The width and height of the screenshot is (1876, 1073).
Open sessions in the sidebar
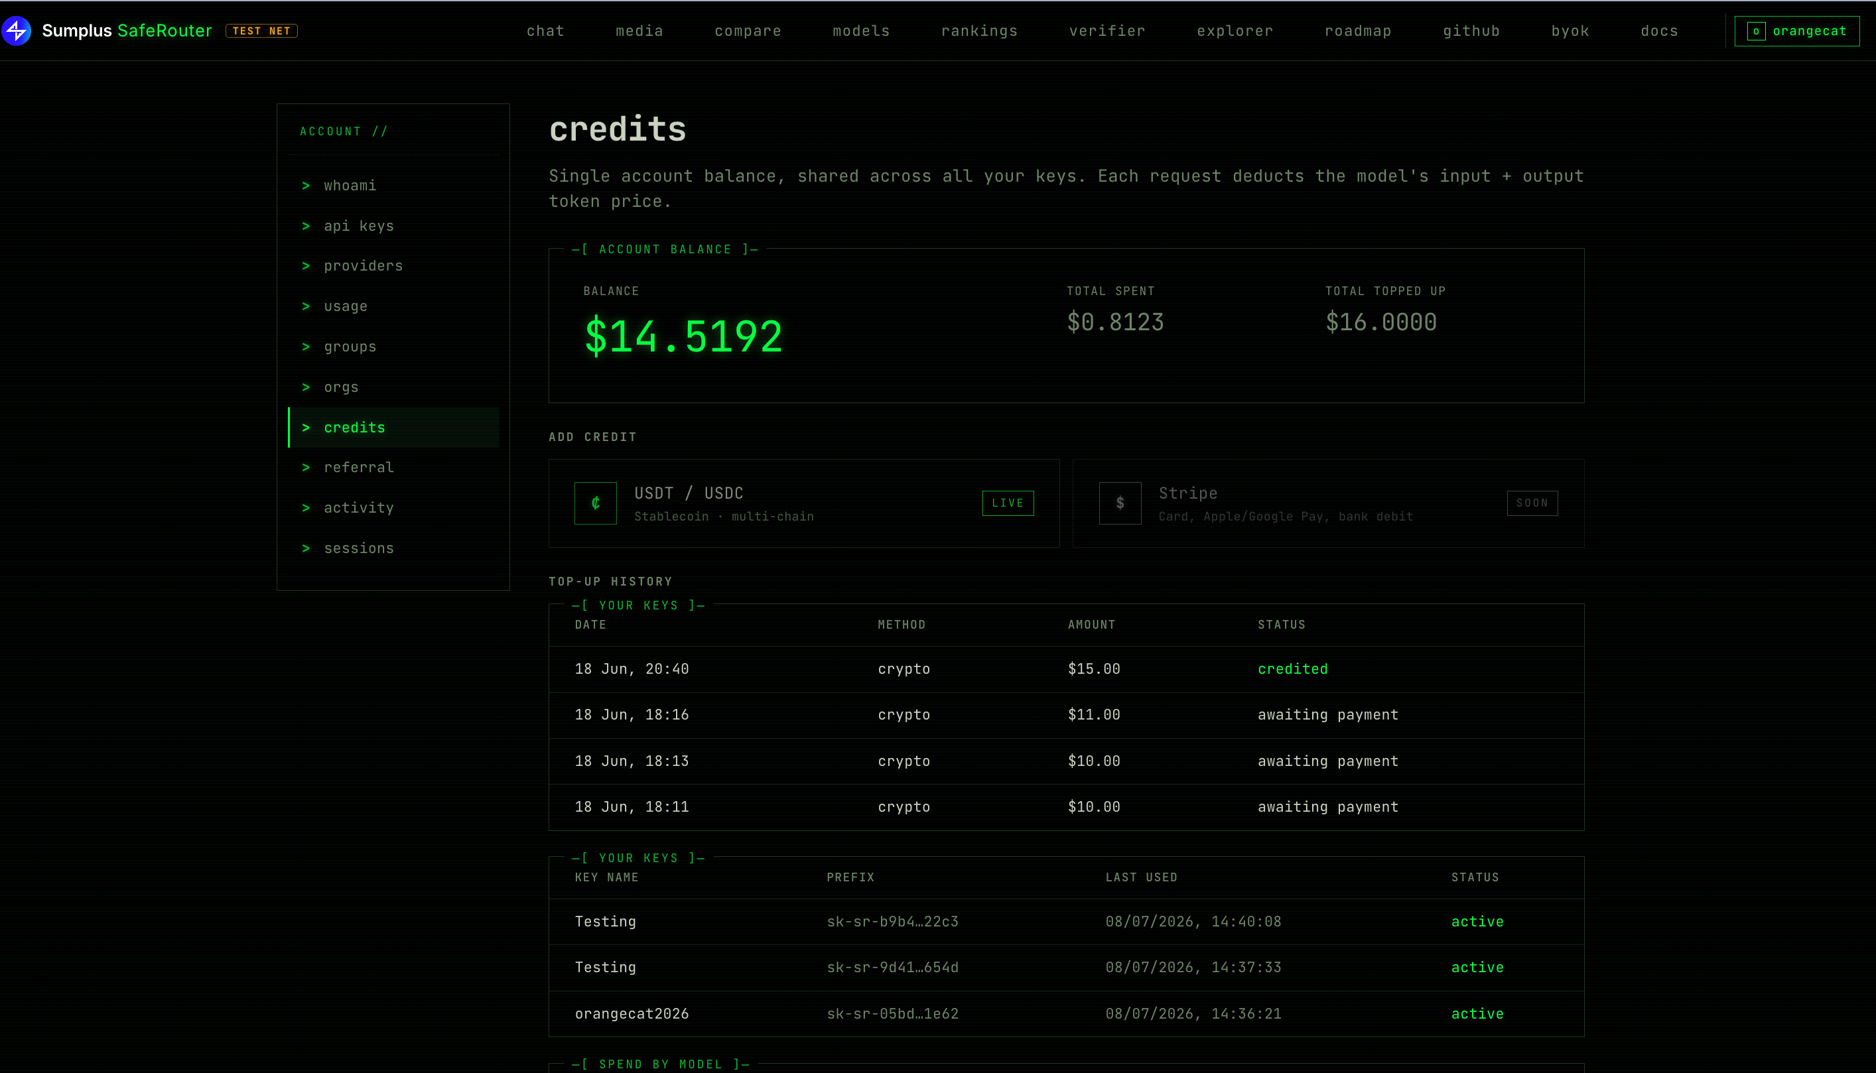[393, 549]
